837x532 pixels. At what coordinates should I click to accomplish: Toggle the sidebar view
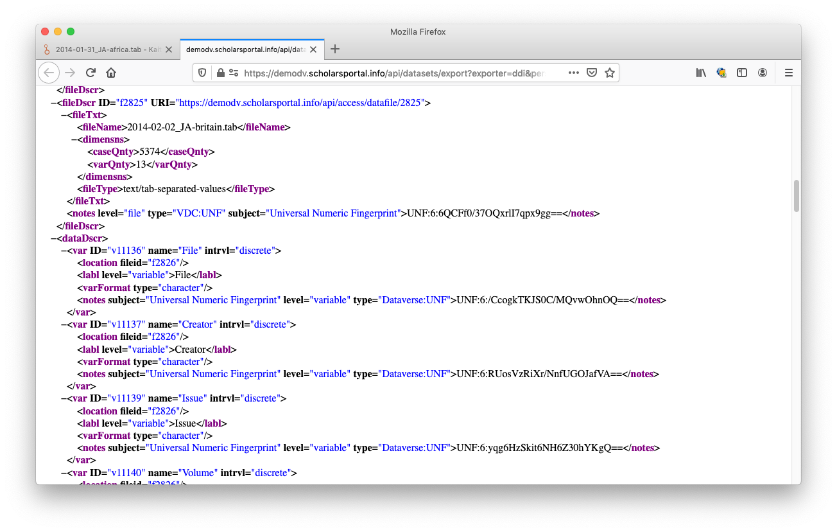click(x=742, y=73)
